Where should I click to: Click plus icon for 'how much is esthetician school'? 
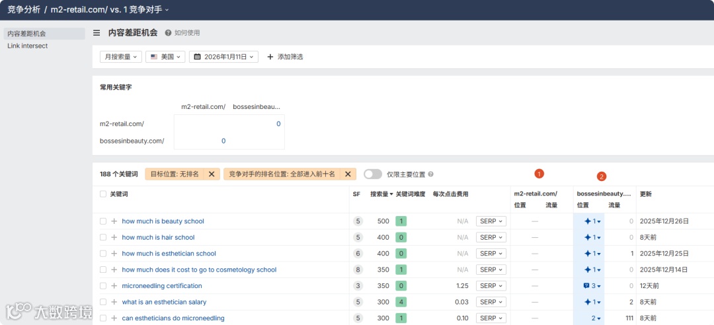point(114,254)
